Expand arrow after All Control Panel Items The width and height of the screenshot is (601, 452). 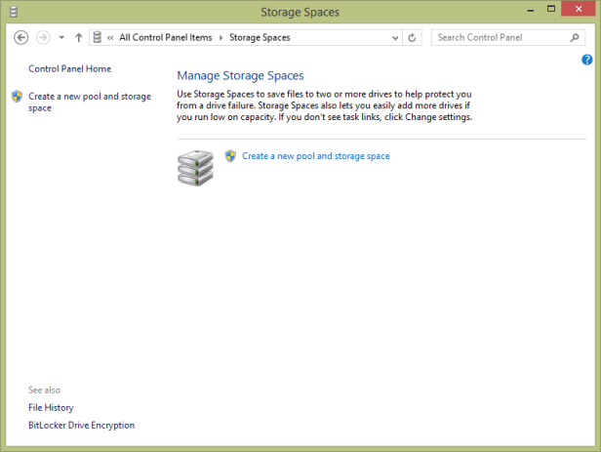coord(220,38)
